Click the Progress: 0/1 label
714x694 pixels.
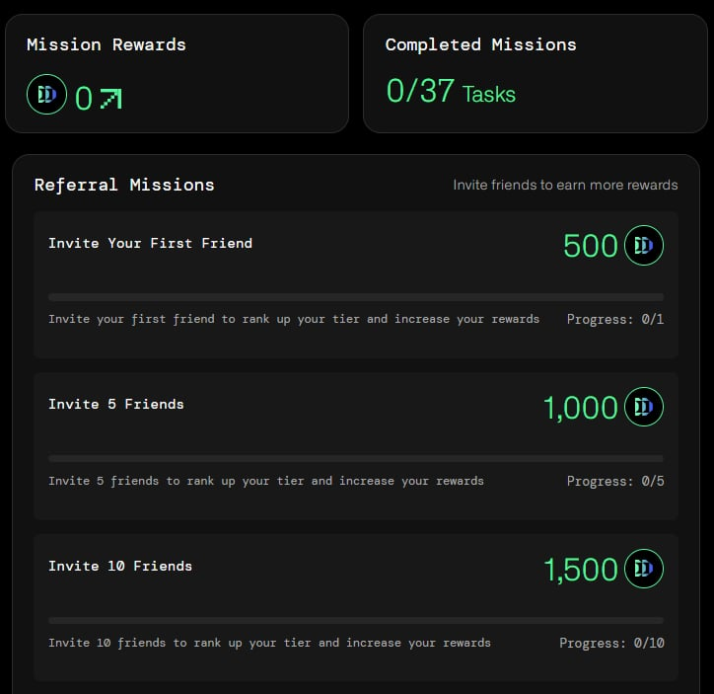pos(615,319)
